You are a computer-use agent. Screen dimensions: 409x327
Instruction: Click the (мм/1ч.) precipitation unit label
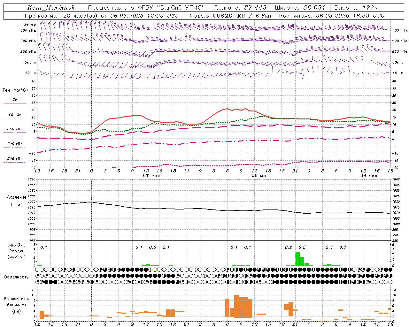(17, 257)
